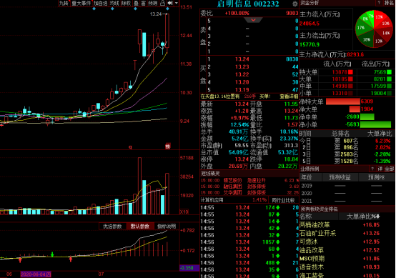
Task: Click the 榜 marker on the chart
Action: click(168, 147)
